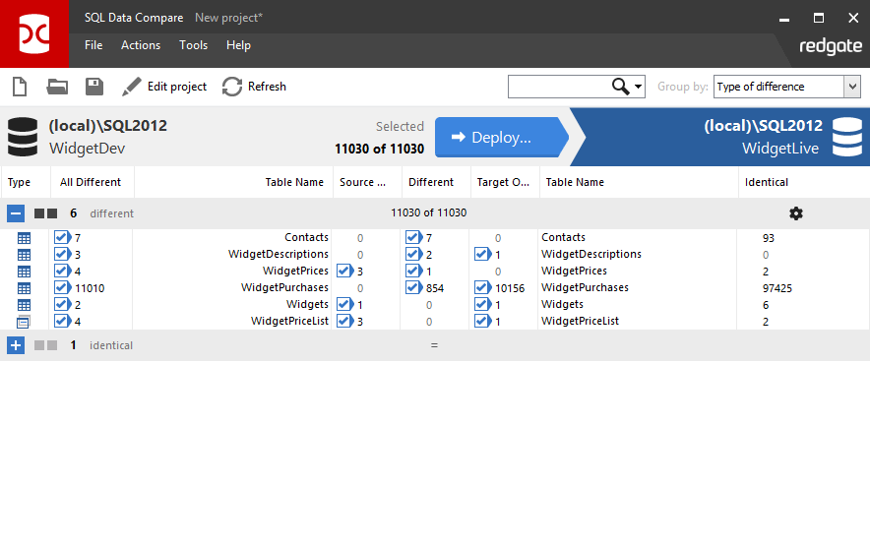This screenshot has width=870, height=545.
Task: Click inside the search text field
Action: click(556, 87)
